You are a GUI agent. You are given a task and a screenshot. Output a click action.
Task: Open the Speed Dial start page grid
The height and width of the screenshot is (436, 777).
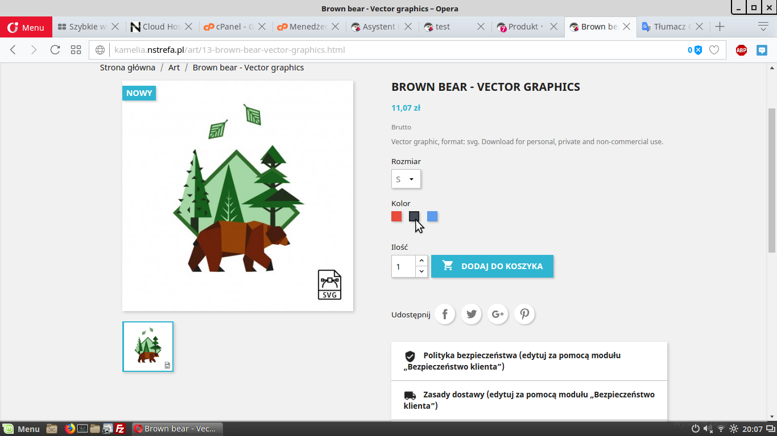[x=76, y=50]
